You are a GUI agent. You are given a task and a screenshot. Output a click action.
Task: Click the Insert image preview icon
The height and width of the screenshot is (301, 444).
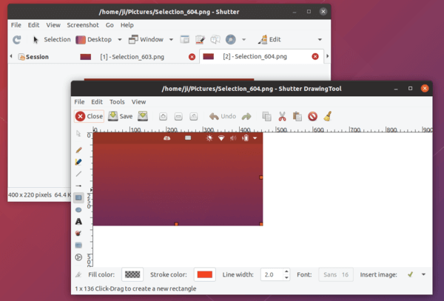410,274
